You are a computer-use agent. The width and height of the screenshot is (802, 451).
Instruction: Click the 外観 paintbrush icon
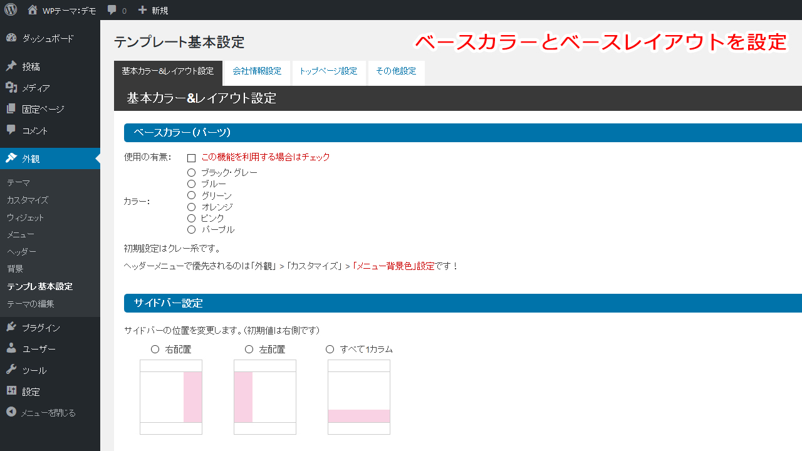pyautogui.click(x=11, y=158)
